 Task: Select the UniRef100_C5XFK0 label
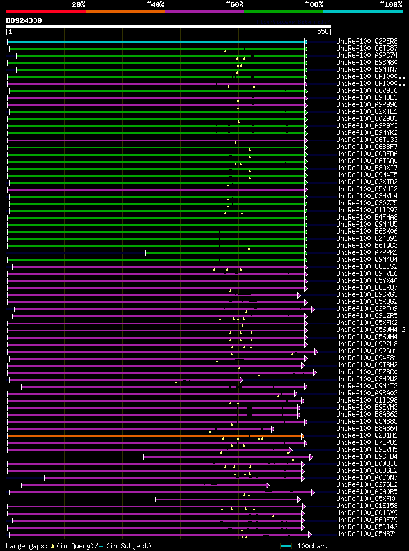pos(367,499)
